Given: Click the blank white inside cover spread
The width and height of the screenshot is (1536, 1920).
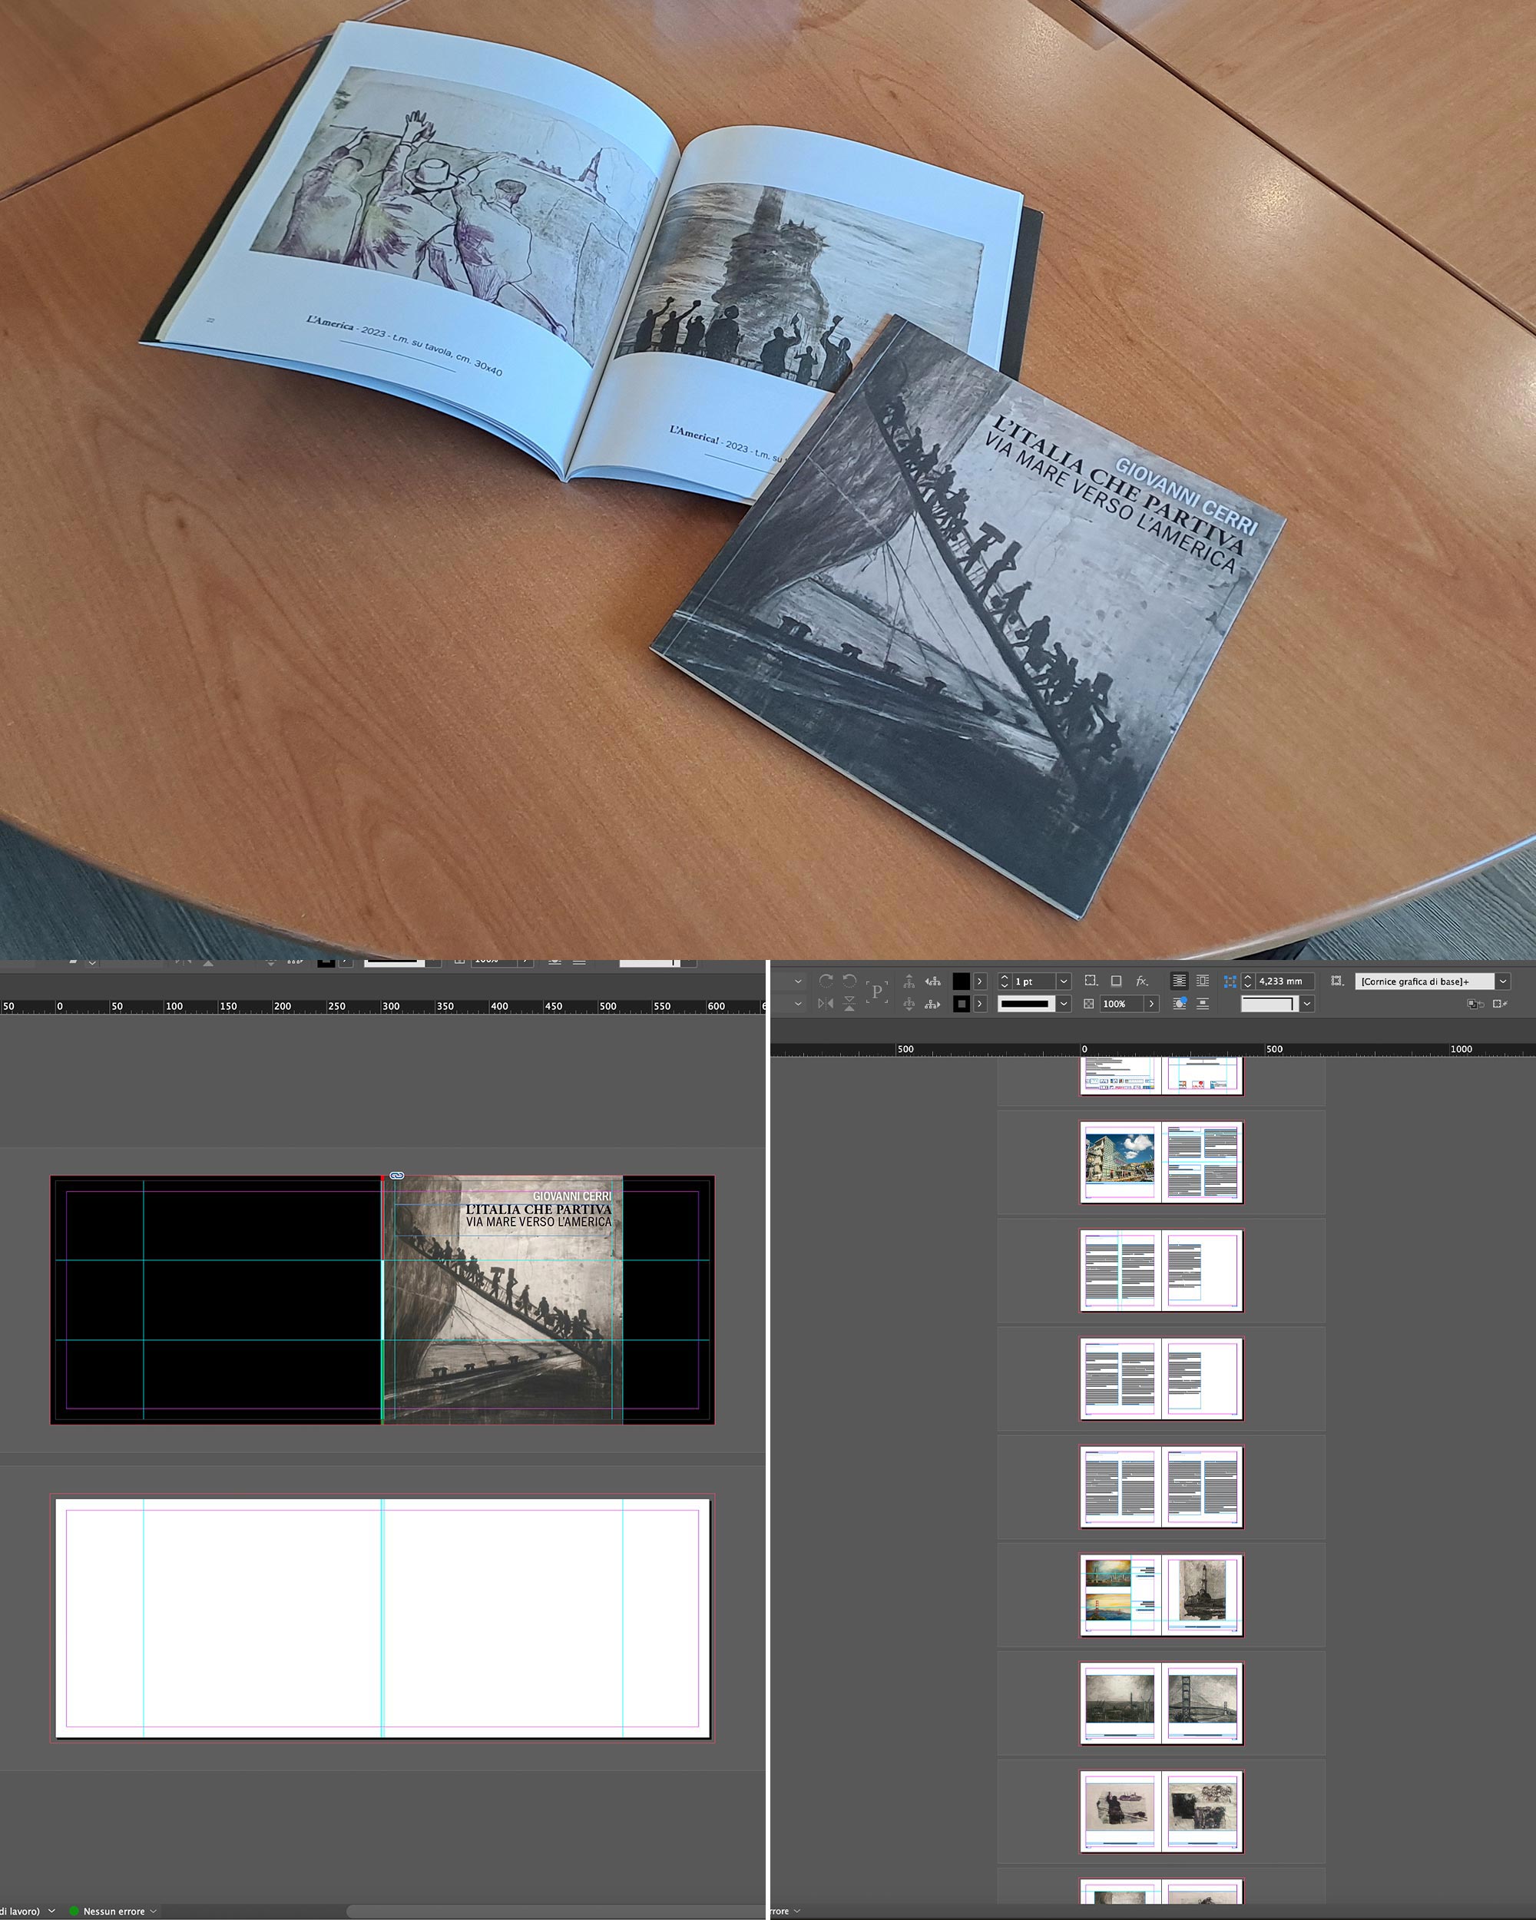Looking at the screenshot, I should (x=383, y=1618).
